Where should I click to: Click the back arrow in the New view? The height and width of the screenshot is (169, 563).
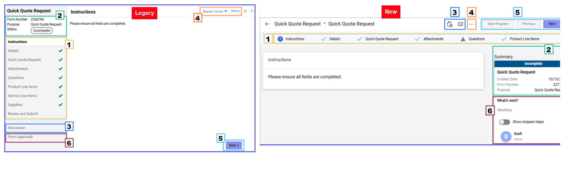pyautogui.click(x=267, y=24)
